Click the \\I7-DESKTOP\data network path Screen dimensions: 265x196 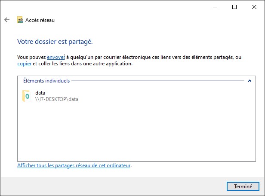pyautogui.click(x=57, y=99)
